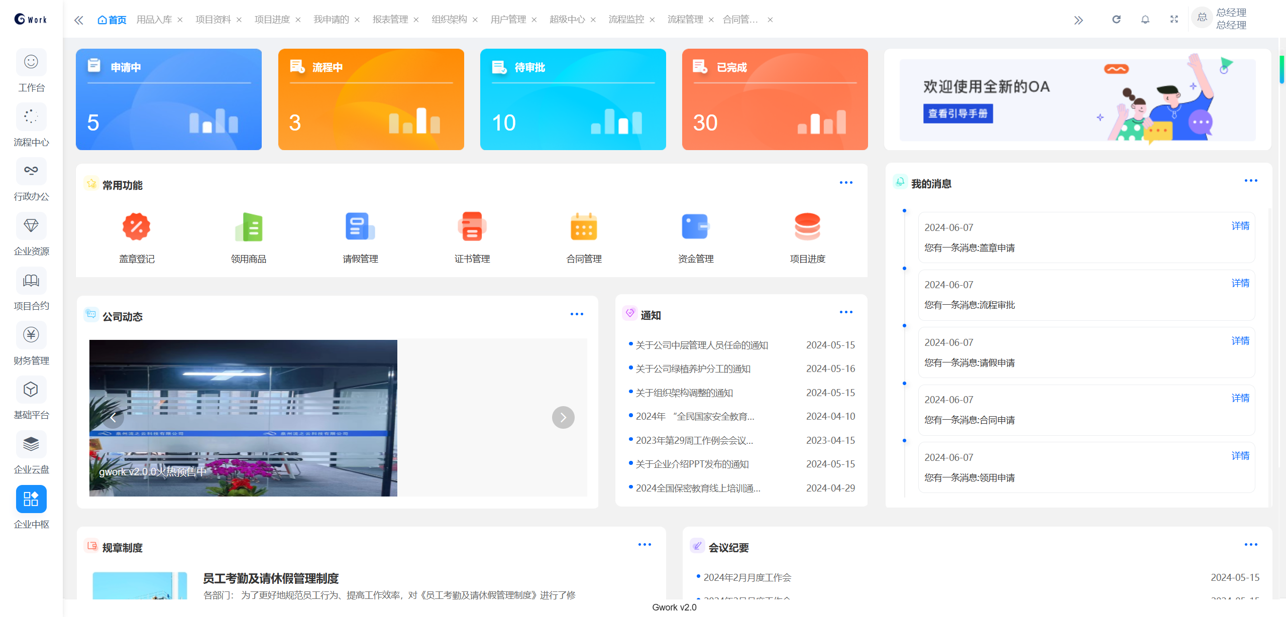Image resolution: width=1286 pixels, height=617 pixels.
Task: Open more options for 公司动态 panel
Action: tap(577, 313)
